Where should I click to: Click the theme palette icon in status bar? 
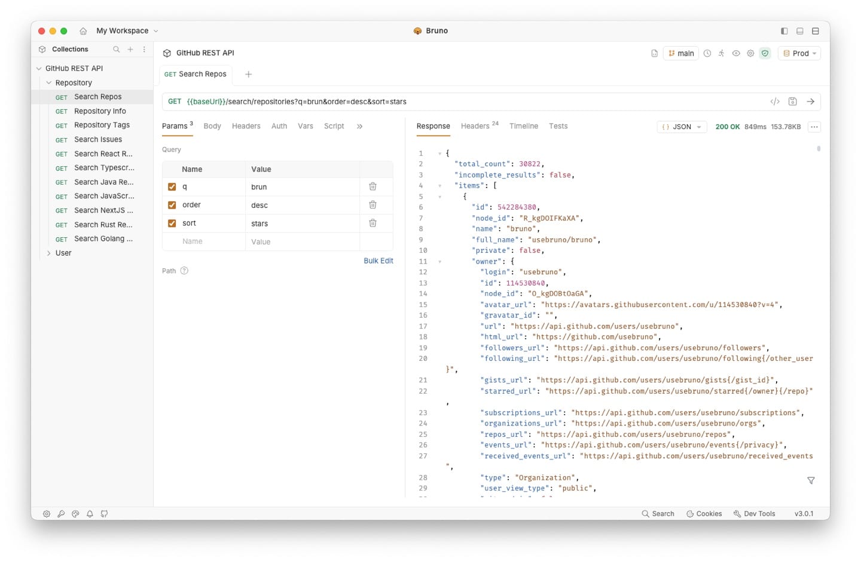(75, 514)
